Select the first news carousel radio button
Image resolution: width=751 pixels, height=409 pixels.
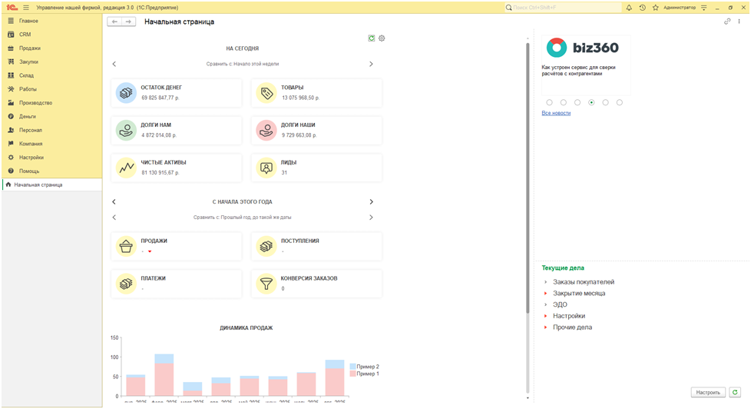[549, 102]
